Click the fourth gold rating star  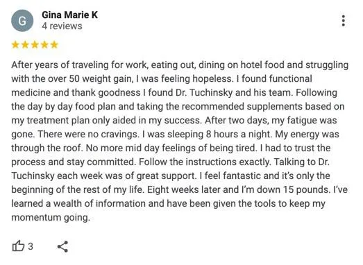(x=44, y=44)
